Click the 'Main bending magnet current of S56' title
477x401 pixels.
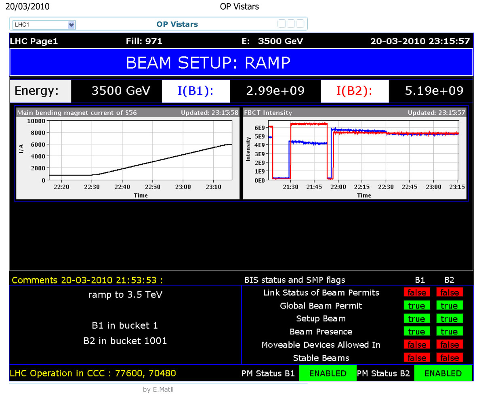tap(77, 113)
